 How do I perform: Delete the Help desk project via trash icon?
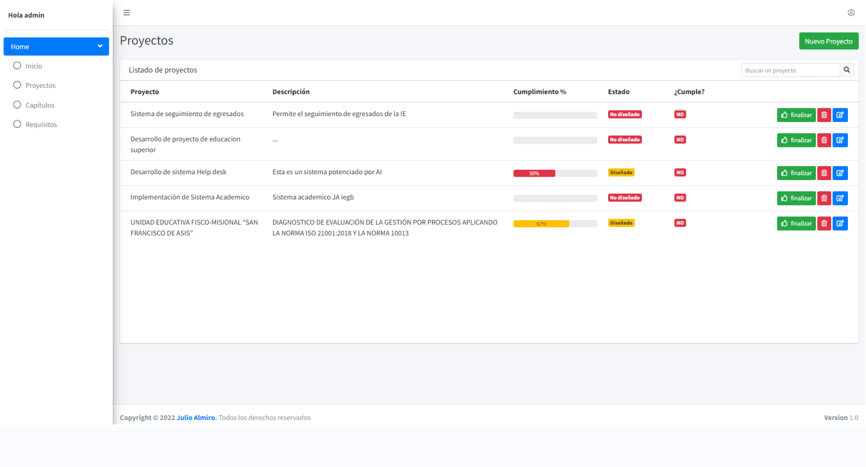pos(824,173)
